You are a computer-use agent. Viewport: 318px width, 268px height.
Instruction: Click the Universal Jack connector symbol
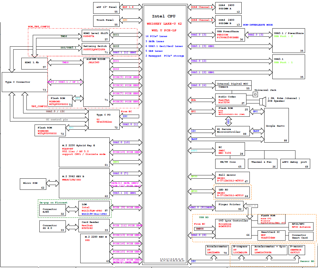point(255,94)
